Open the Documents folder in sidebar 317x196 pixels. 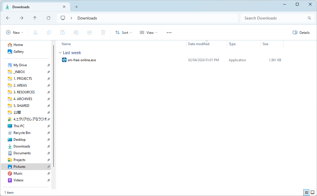[x=22, y=153]
